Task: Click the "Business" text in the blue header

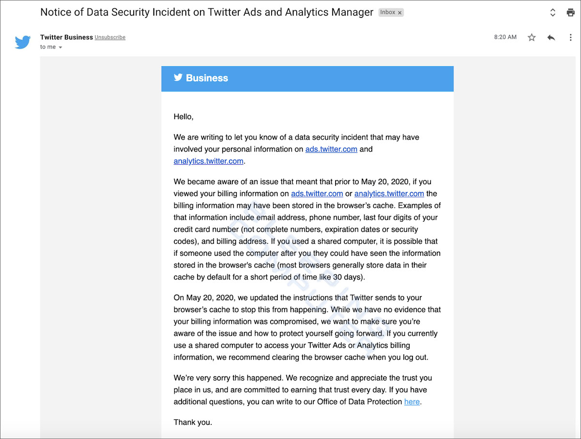Action: [207, 78]
